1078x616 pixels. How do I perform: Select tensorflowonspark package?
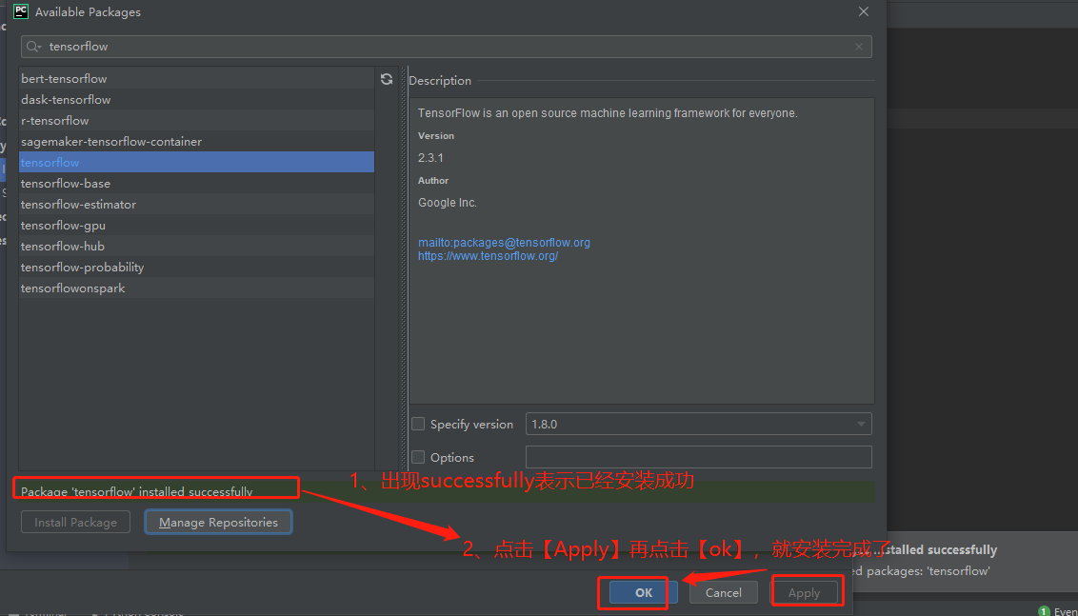point(196,288)
